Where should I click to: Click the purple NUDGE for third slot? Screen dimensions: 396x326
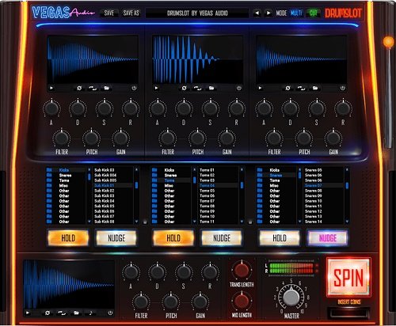[x=328, y=238]
